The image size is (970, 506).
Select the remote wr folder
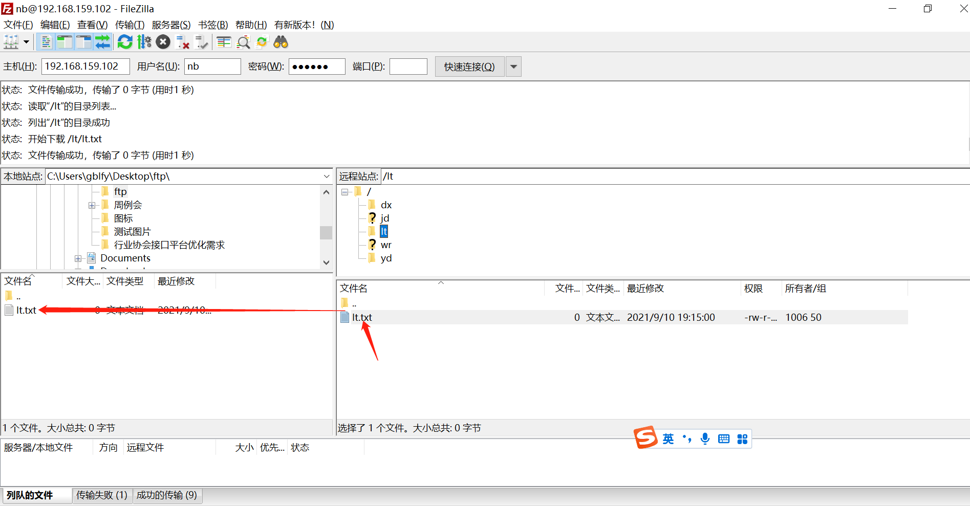point(386,245)
